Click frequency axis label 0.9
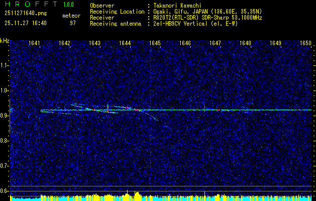The height and width of the screenshot is (201, 316). [4, 116]
